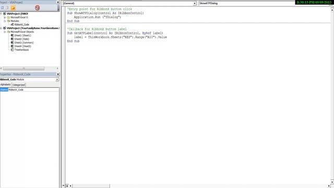Collapse the Modules folder
The width and height of the screenshot is (334, 188).
coord(5,21)
